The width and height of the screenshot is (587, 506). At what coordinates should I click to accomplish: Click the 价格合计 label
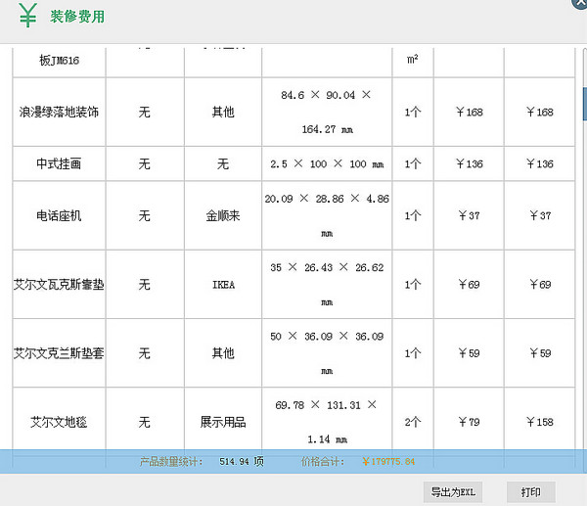coord(323,461)
